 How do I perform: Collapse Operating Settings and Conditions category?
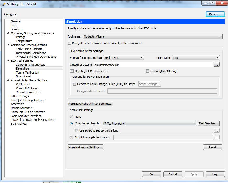pyautogui.click(x=8, y=33)
